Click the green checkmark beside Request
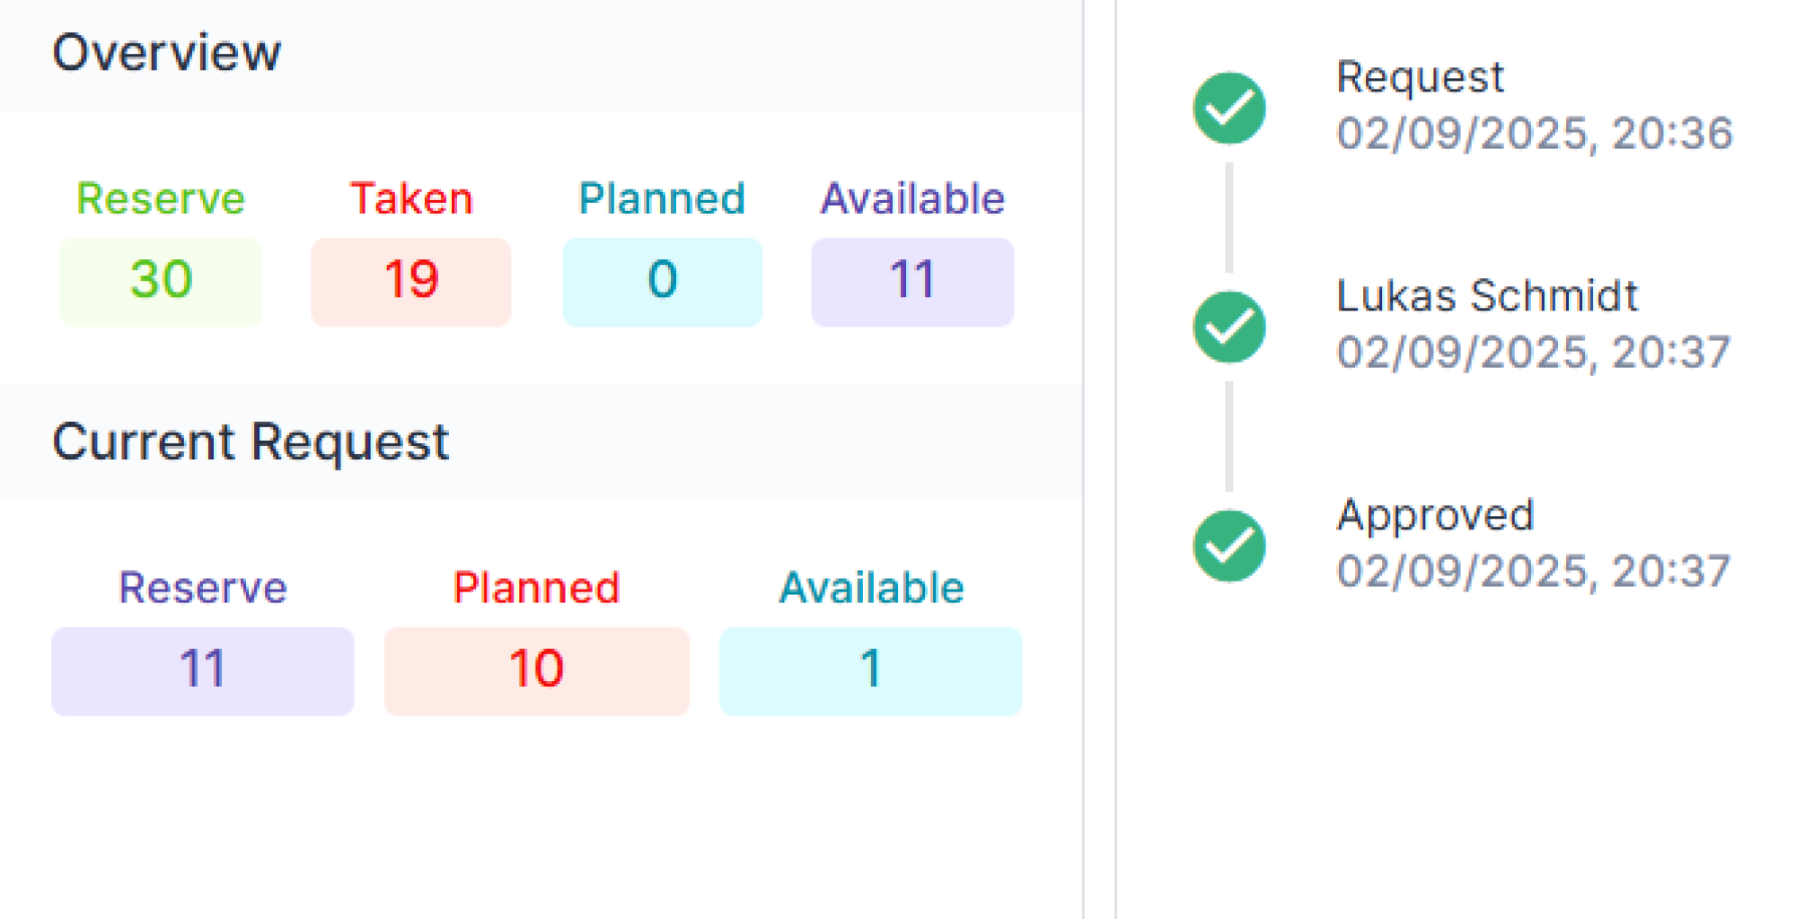Viewport: 1796px width, 919px height. tap(1228, 107)
